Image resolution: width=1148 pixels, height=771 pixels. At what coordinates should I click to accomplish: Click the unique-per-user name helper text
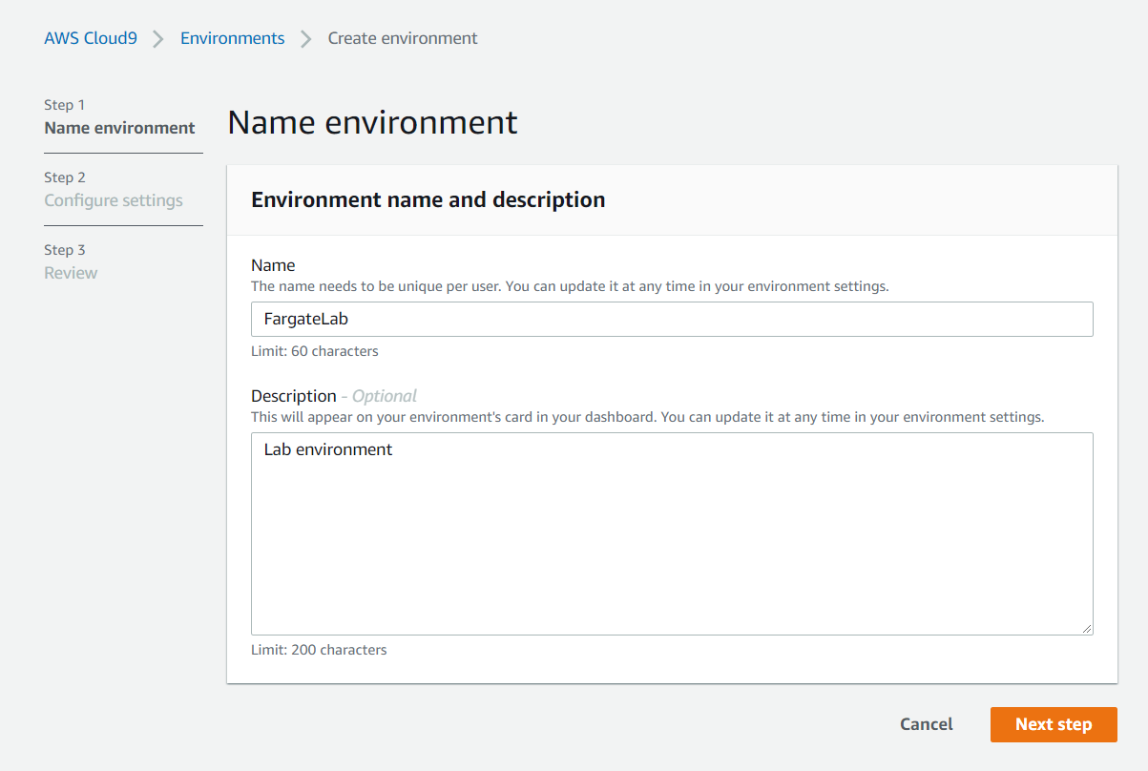[570, 286]
